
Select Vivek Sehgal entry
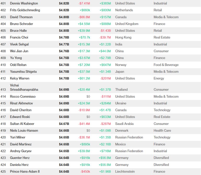coord(19,44)
